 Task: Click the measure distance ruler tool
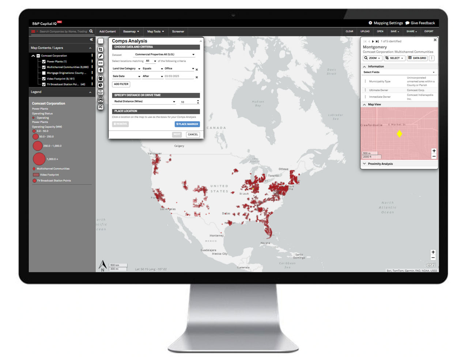pyautogui.click(x=101, y=63)
